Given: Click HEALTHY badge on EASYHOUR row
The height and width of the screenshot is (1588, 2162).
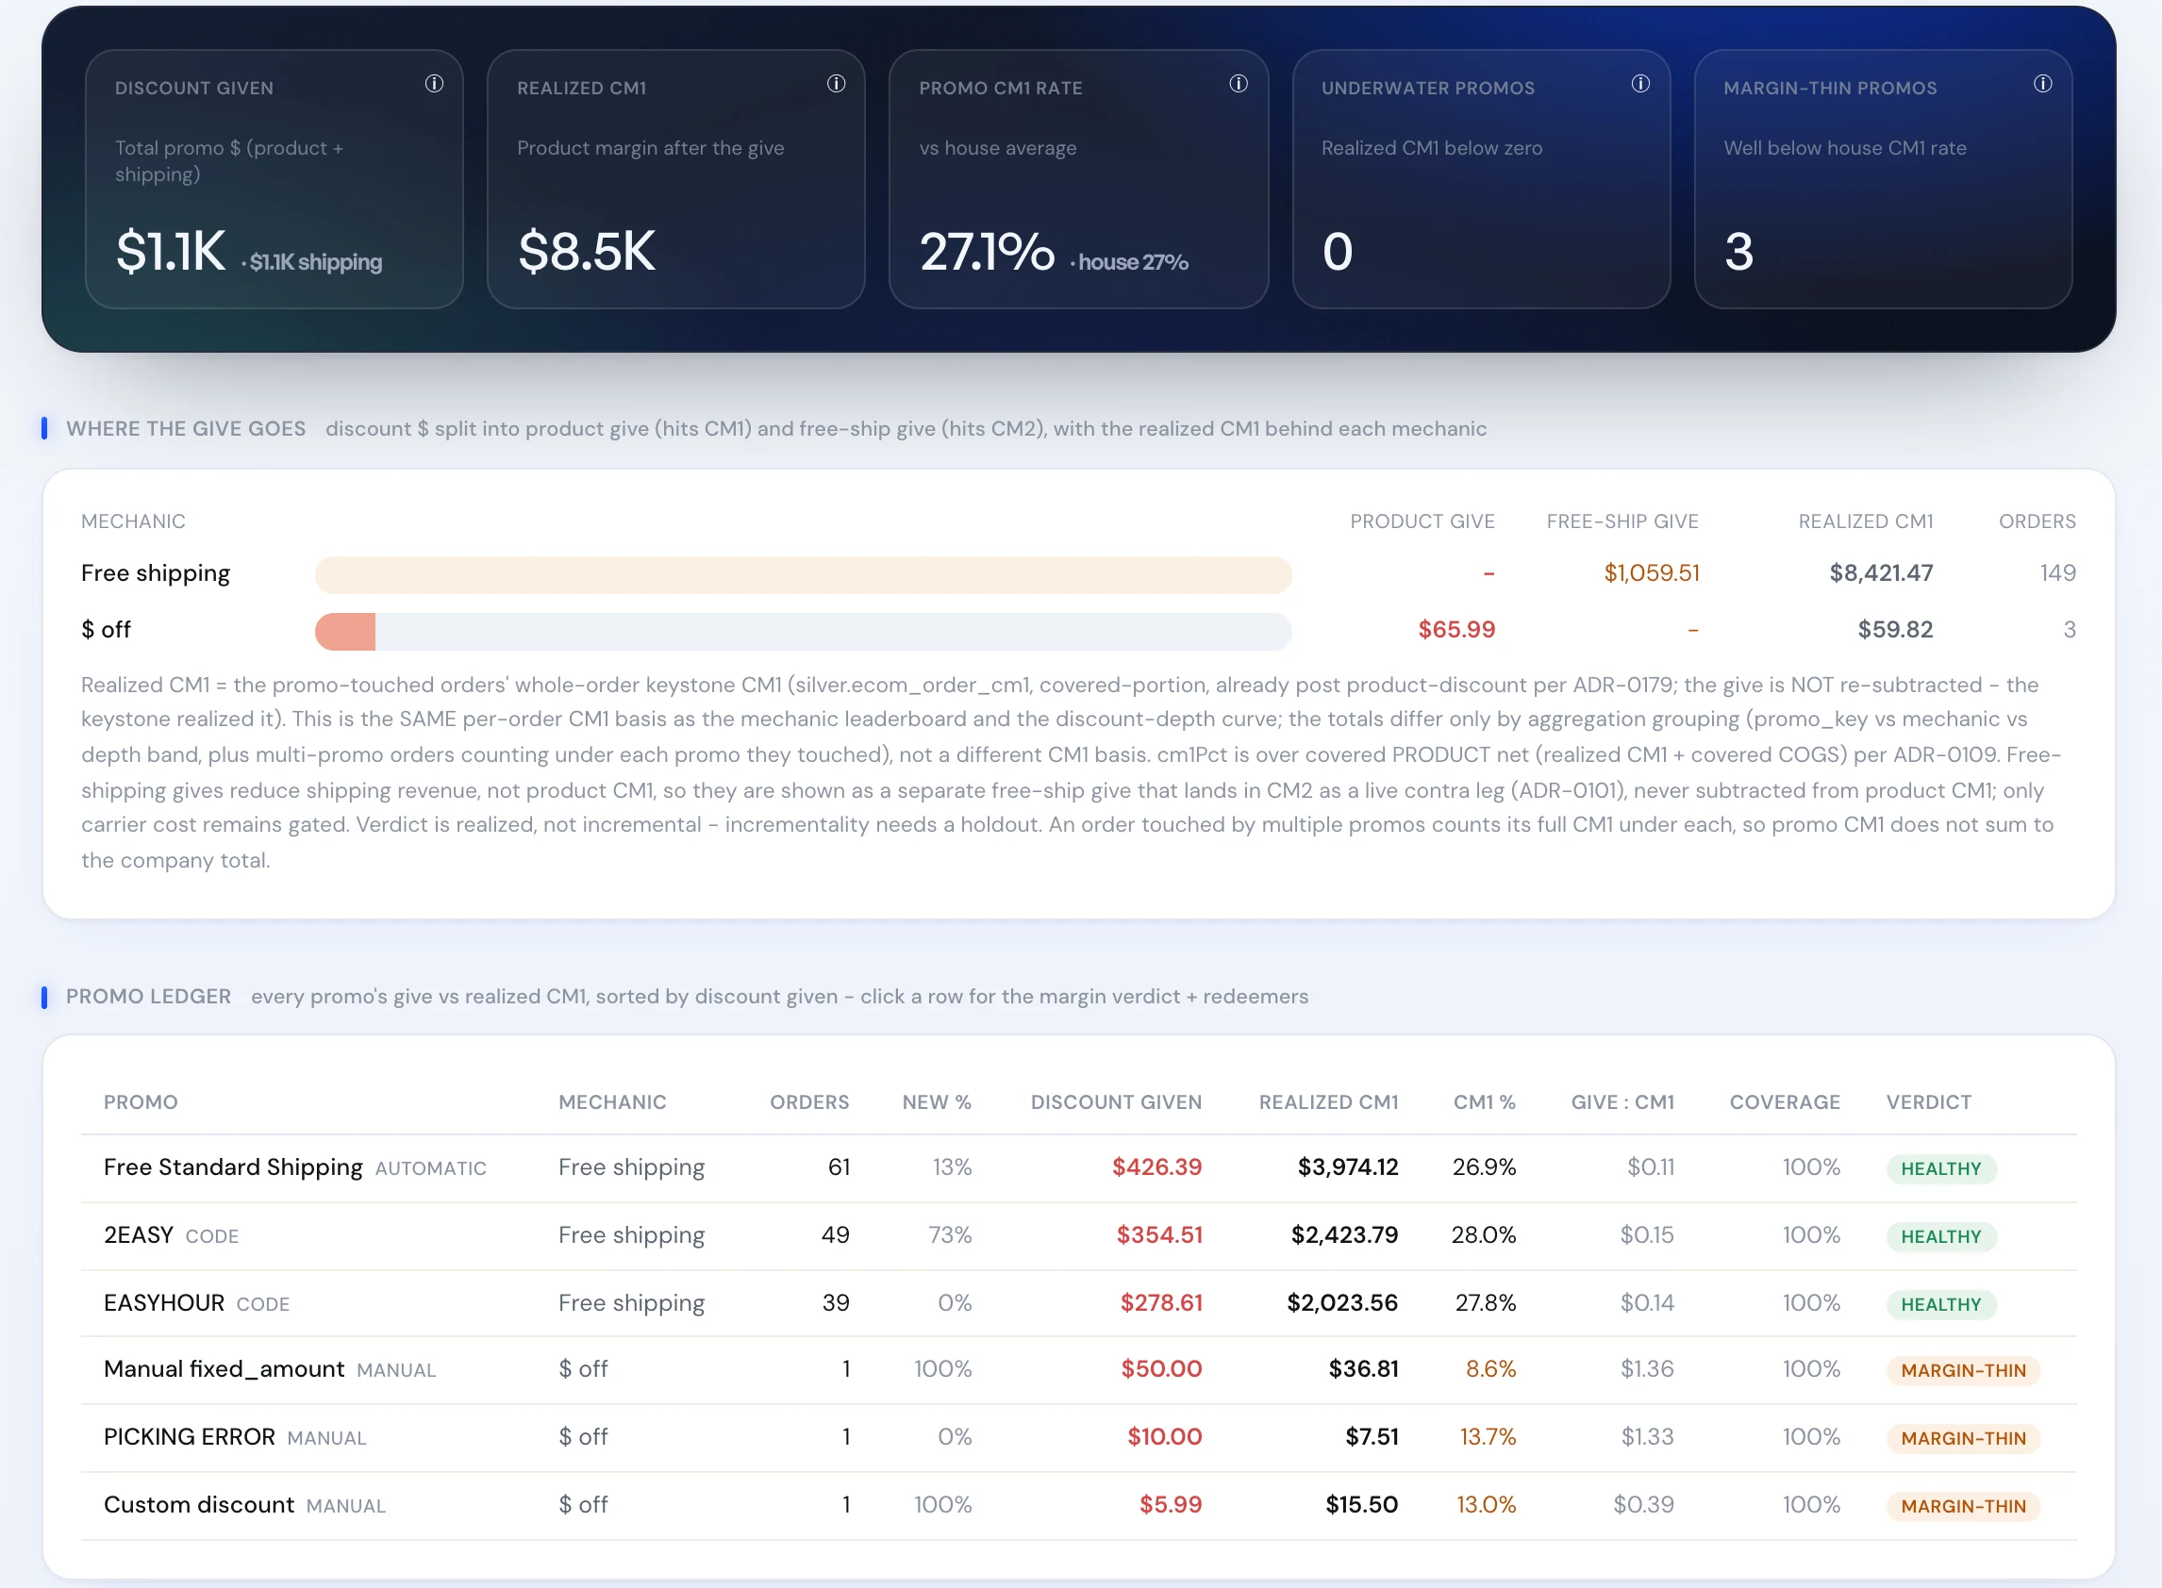Looking at the screenshot, I should pos(1941,1304).
